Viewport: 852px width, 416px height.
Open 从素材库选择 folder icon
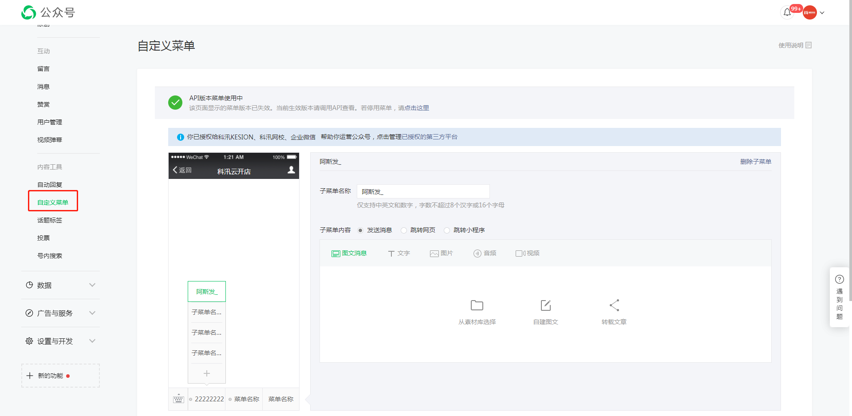pyautogui.click(x=477, y=305)
